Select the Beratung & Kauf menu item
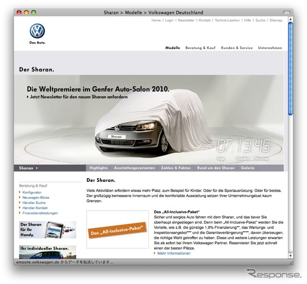Screen dimensions: 307x284 tap(201, 48)
